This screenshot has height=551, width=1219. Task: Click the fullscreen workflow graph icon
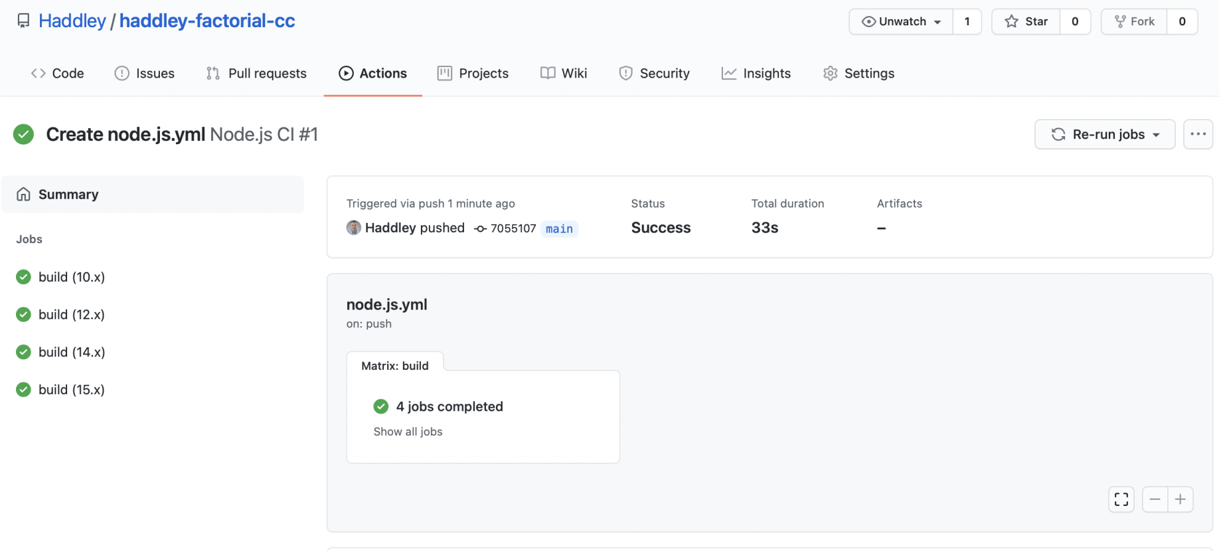point(1121,499)
